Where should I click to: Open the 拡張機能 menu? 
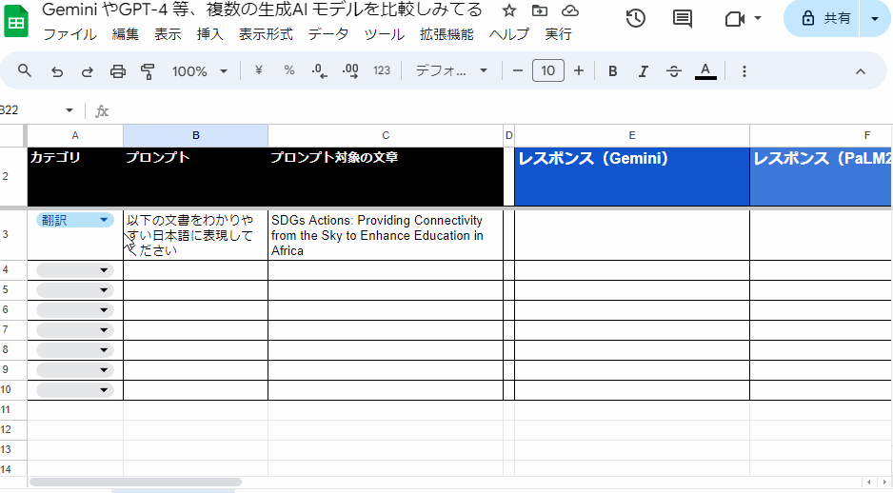(447, 34)
